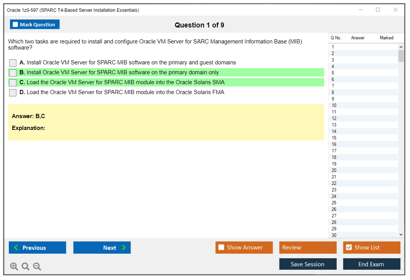This screenshot has width=410, height=280.
Task: Uncheck the Show List checkbox
Action: click(x=349, y=247)
